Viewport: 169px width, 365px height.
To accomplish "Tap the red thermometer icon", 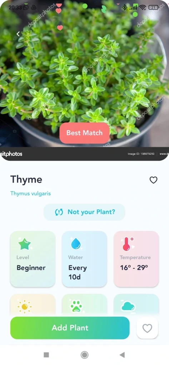I will pyautogui.click(x=127, y=244).
